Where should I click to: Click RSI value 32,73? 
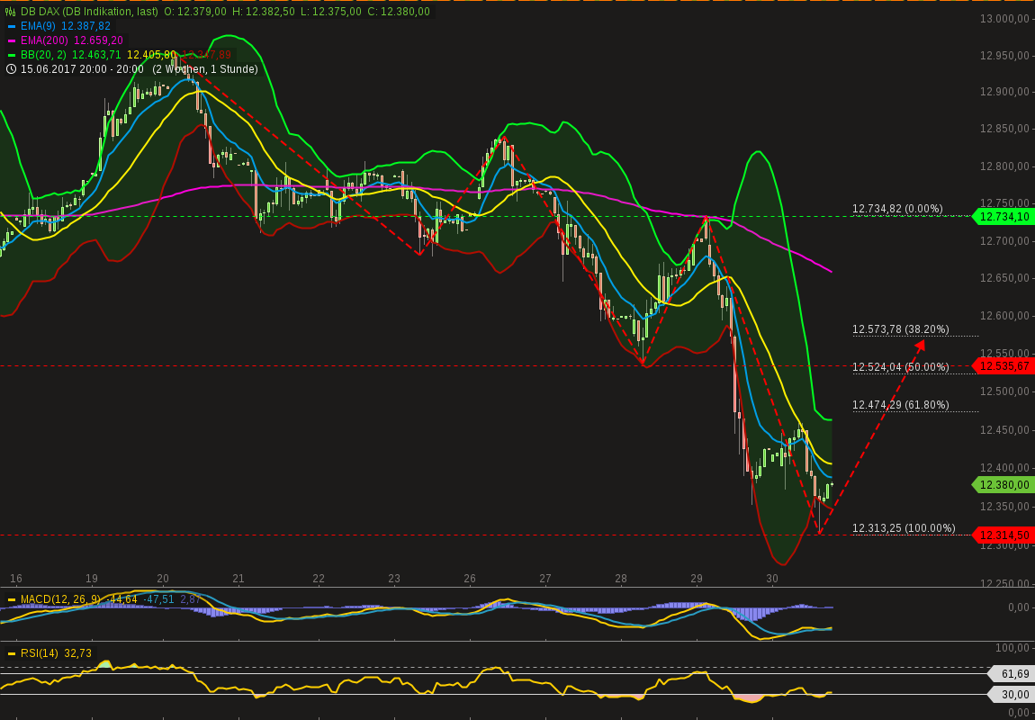tap(77, 654)
